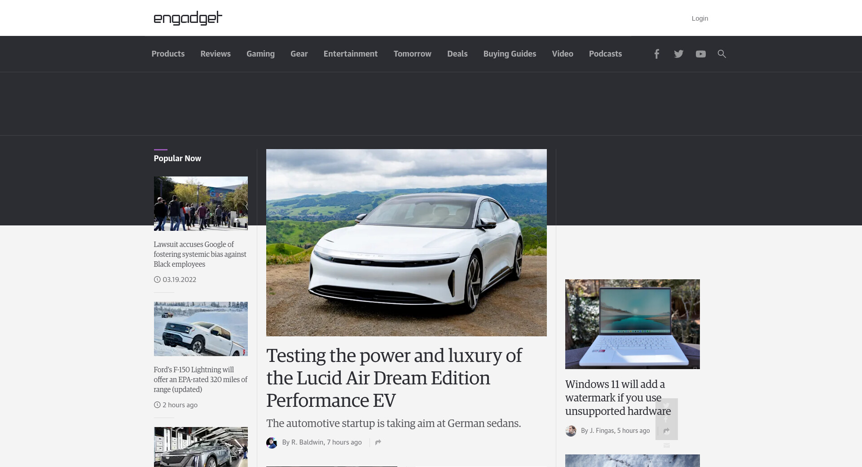
Task: Open the Podcasts section
Action: 605,54
